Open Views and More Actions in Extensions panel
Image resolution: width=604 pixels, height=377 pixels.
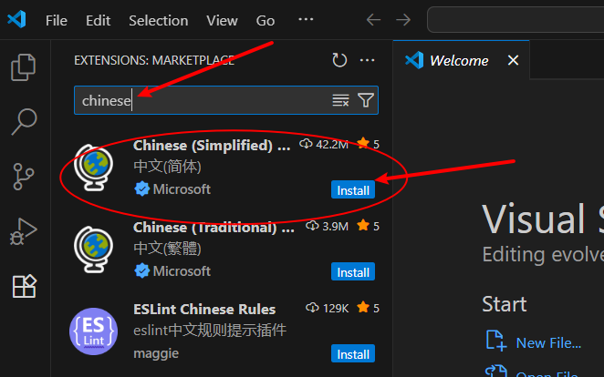coord(367,60)
